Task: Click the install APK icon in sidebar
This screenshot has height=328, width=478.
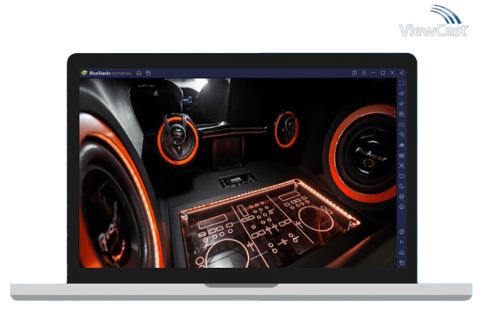Action: point(402,145)
